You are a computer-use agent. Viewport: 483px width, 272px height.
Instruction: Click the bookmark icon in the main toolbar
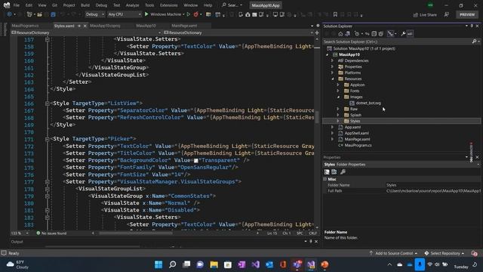[335, 14]
